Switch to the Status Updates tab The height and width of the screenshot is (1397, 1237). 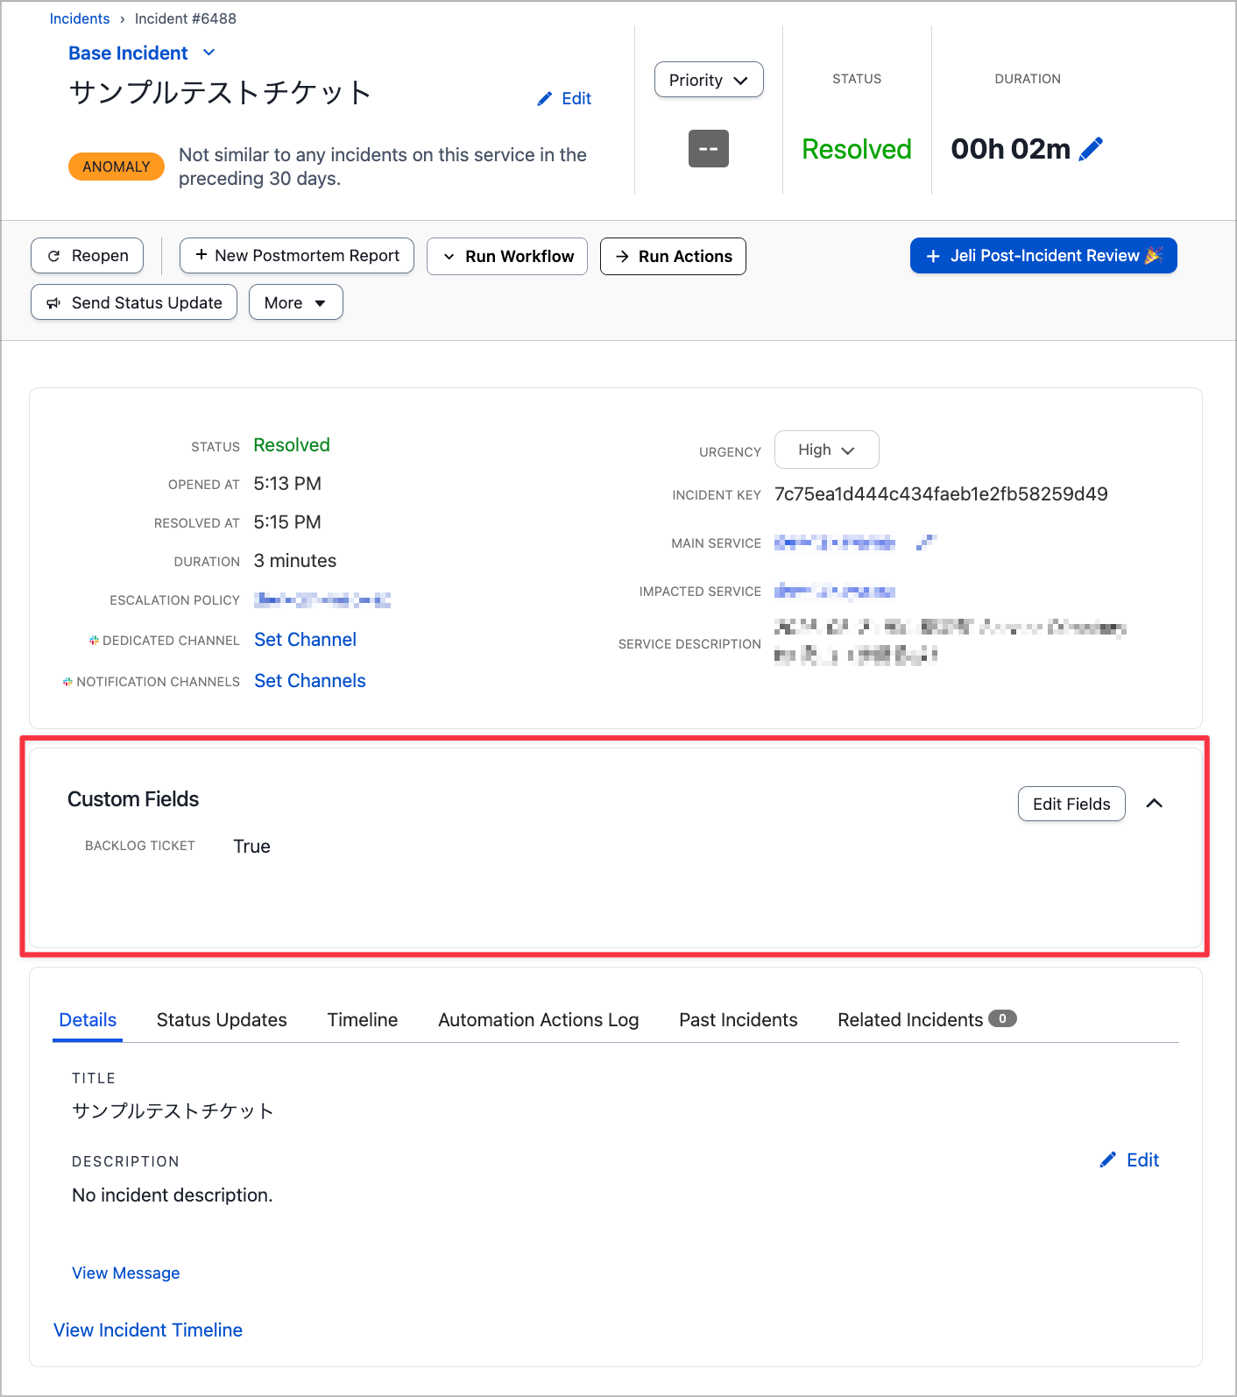click(222, 1020)
